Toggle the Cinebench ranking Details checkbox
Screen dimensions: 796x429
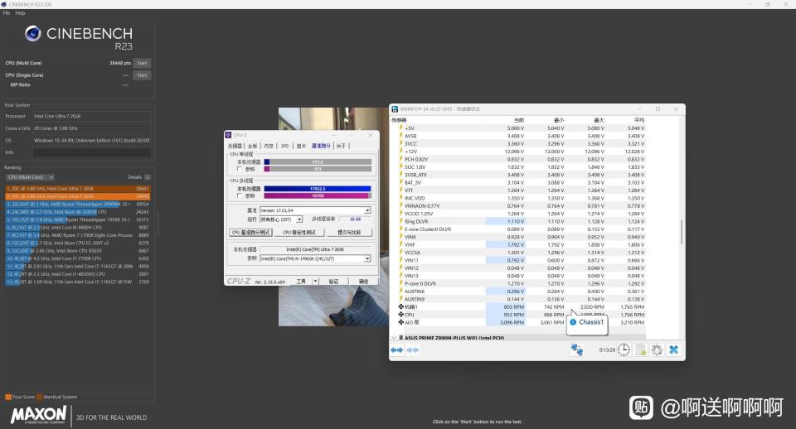(148, 177)
